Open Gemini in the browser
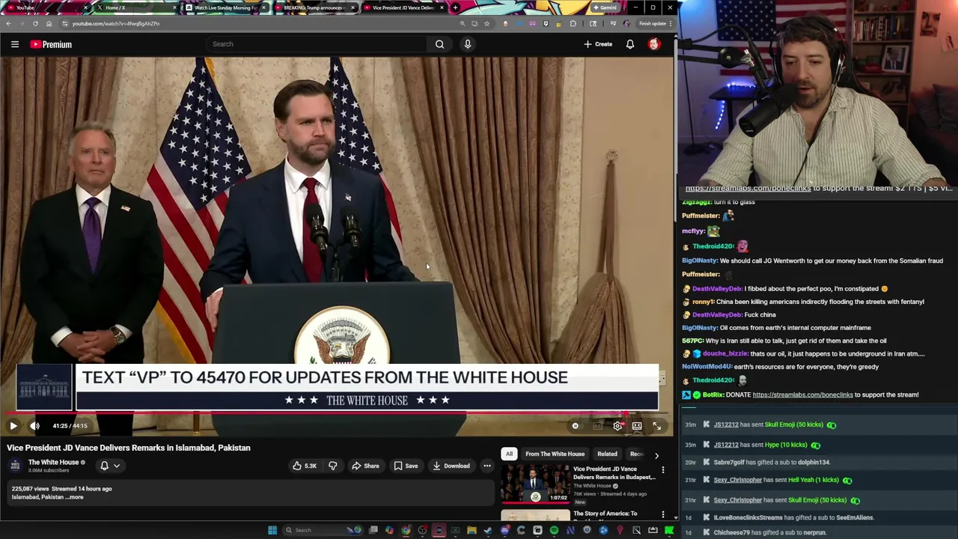 [x=604, y=7]
